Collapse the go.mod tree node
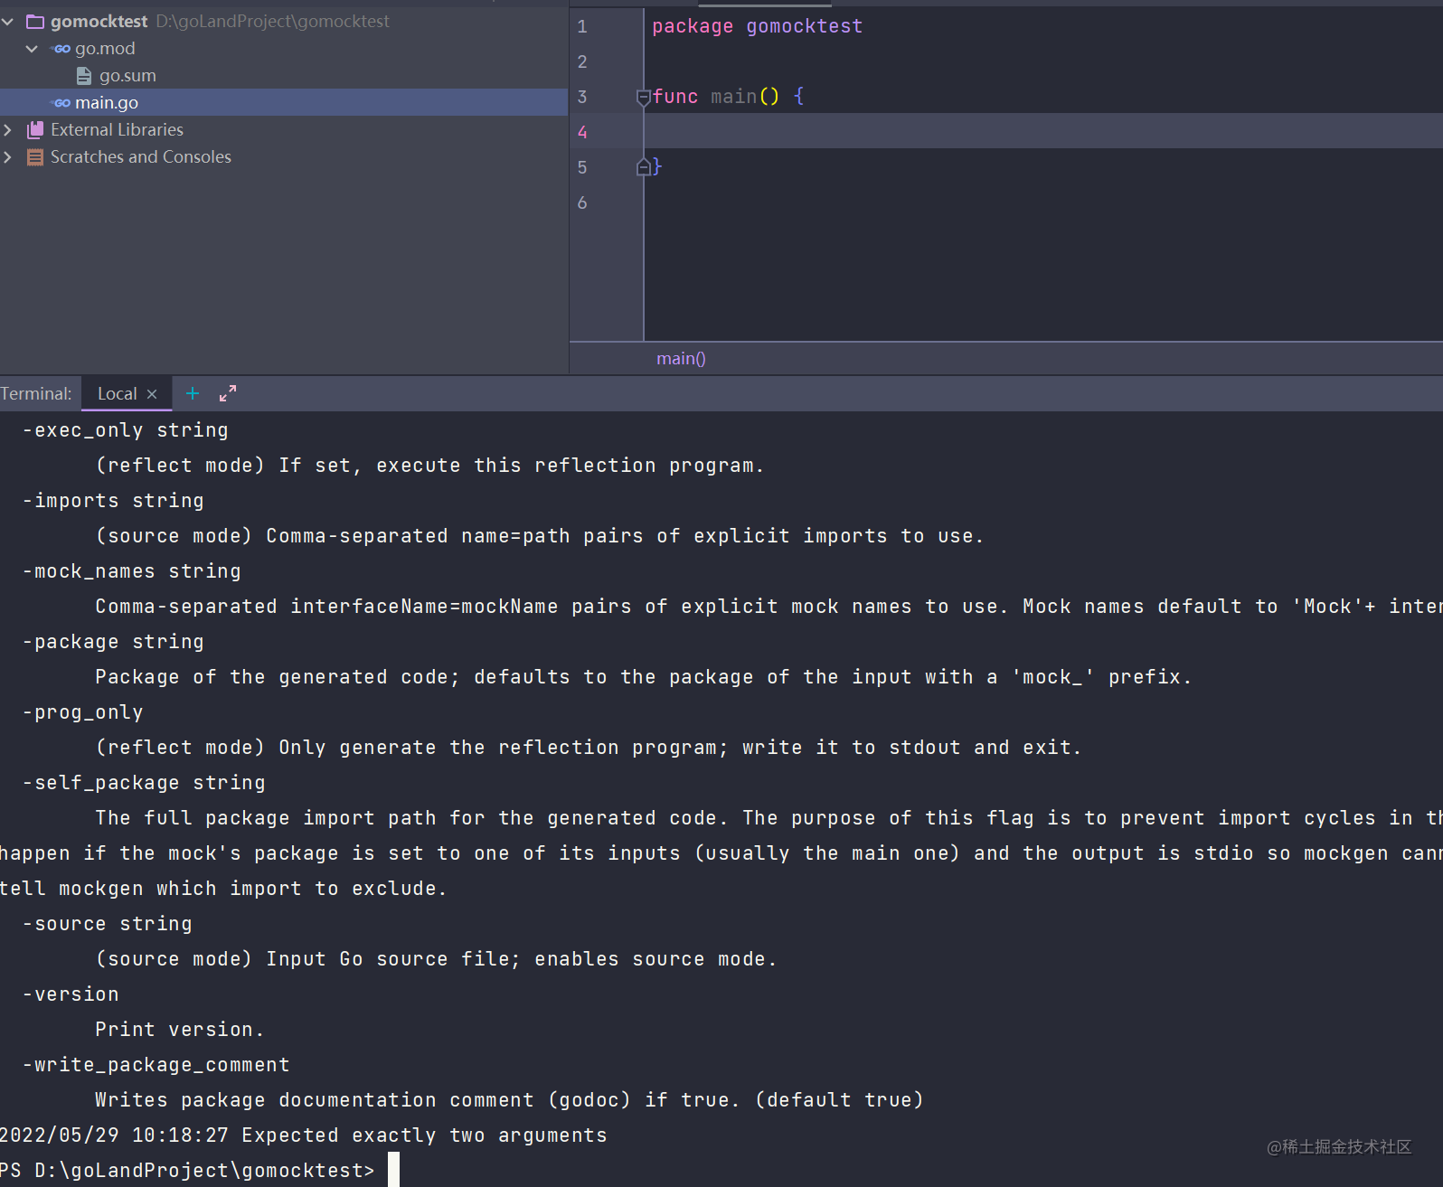The height and width of the screenshot is (1187, 1443). coord(32,48)
